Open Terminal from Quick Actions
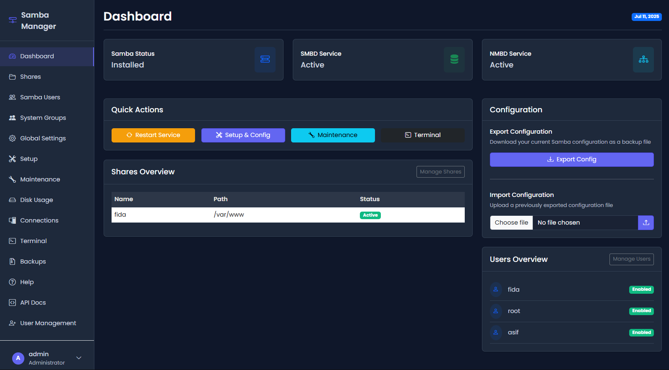This screenshot has width=669, height=370. [x=423, y=135]
